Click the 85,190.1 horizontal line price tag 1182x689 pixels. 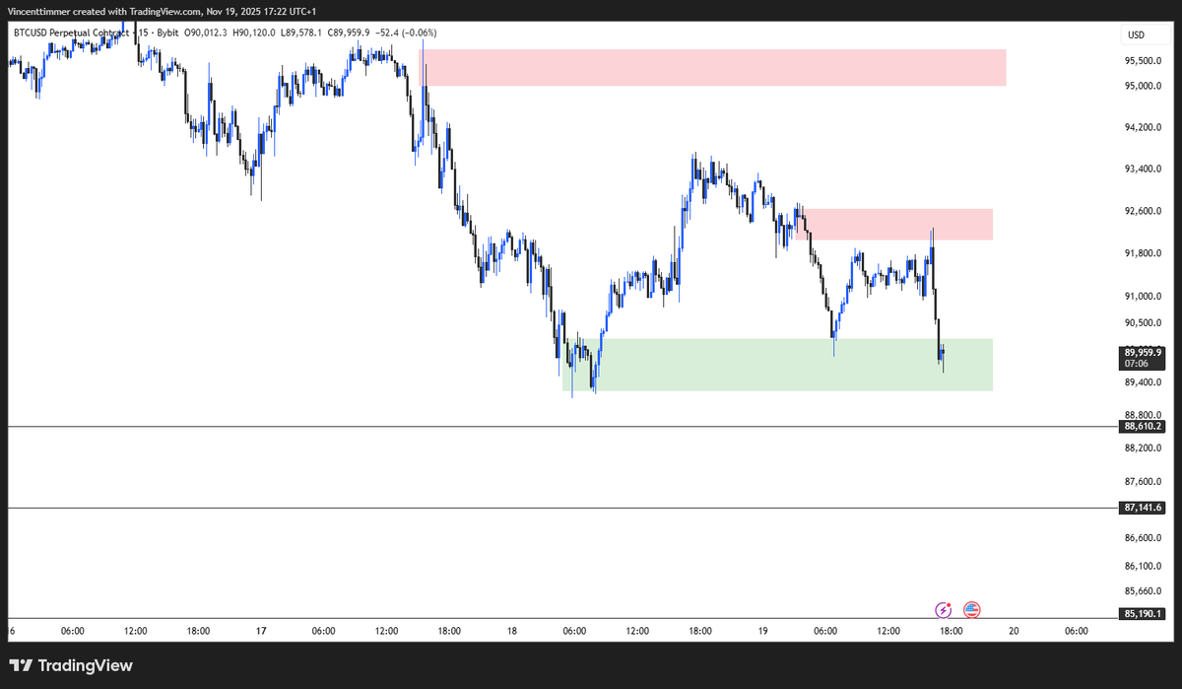pos(1143,613)
